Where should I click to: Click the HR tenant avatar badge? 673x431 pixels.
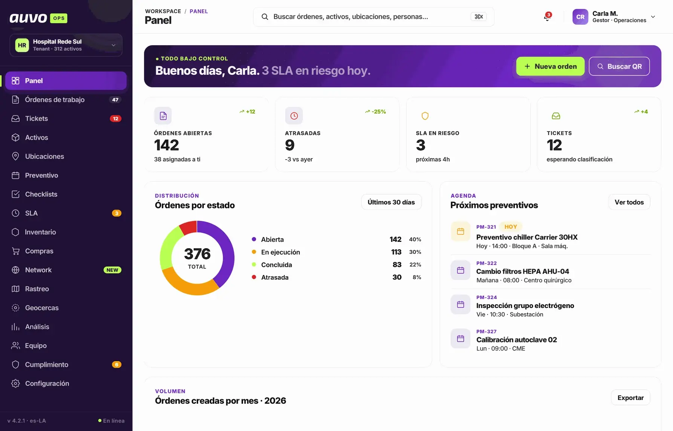pos(22,45)
